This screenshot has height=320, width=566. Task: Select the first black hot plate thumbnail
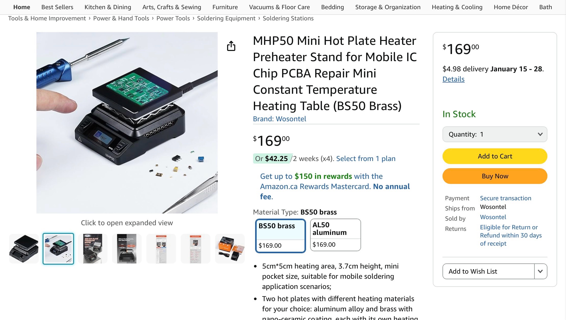(x=24, y=248)
